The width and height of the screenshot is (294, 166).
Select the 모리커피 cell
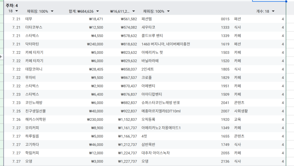(32, 128)
